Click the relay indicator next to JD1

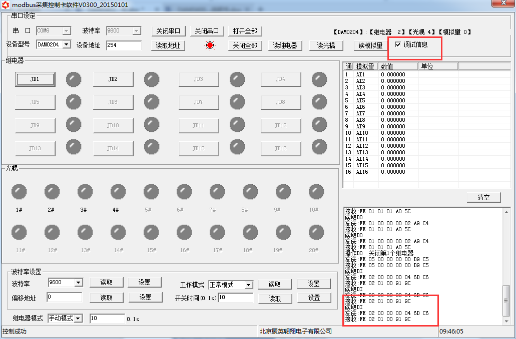(74, 79)
